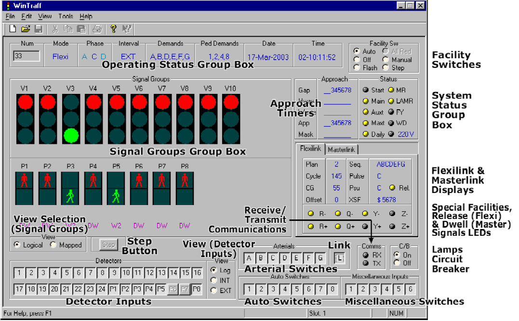Print using the printer toolbar icon

[97, 29]
